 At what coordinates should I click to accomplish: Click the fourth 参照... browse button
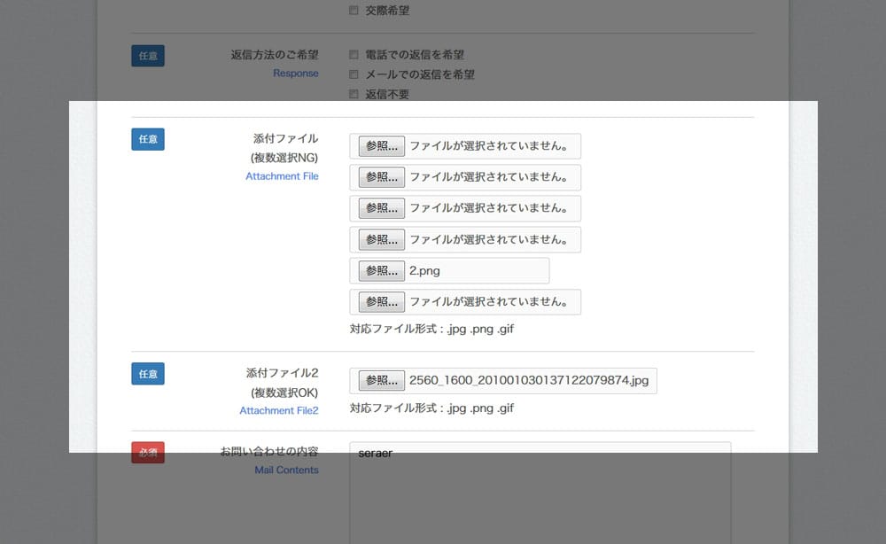tap(381, 239)
